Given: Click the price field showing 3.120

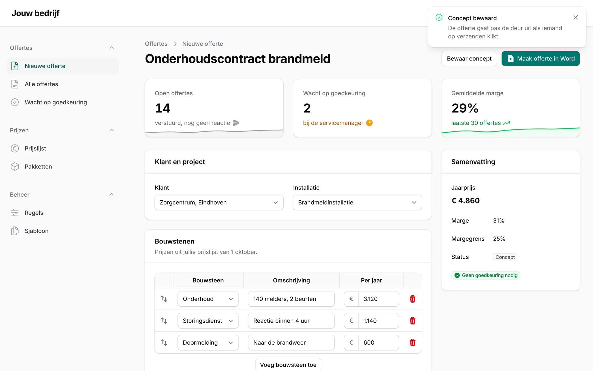Looking at the screenshot, I should pyautogui.click(x=378, y=299).
